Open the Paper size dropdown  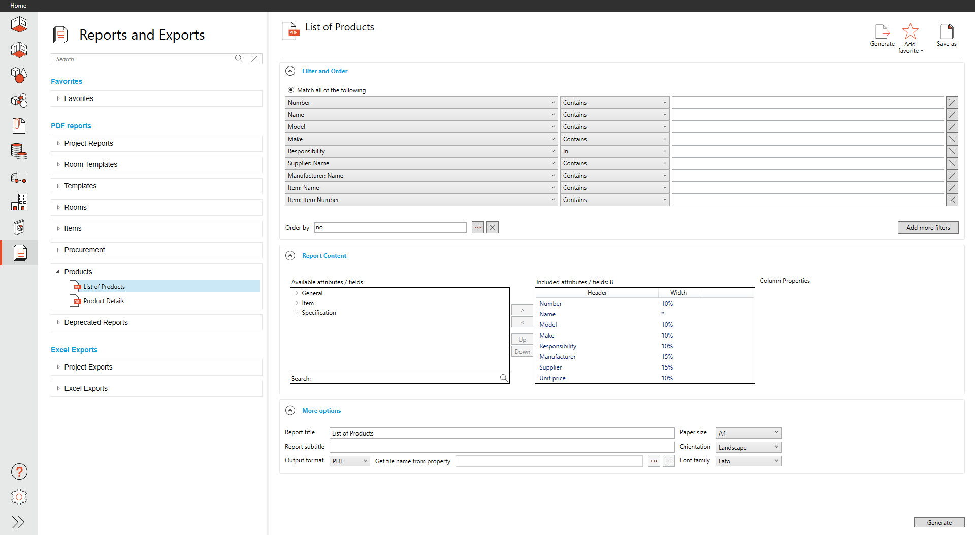[748, 433]
